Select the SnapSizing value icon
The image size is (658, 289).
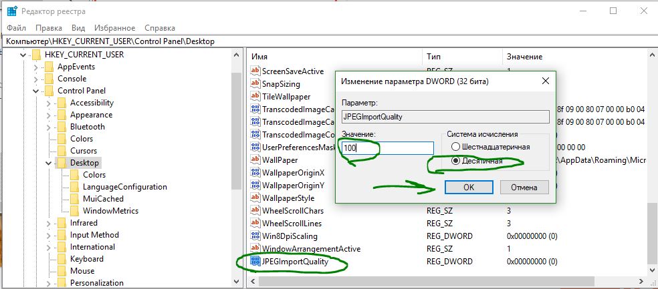[255, 84]
